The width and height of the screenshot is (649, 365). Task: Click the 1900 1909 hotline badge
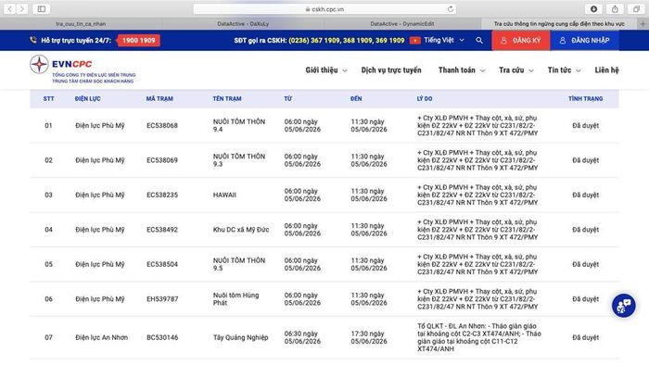(x=139, y=41)
